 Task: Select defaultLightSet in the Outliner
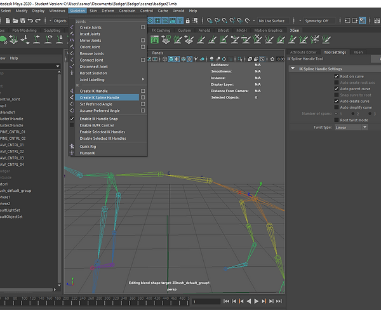(x=10, y=210)
